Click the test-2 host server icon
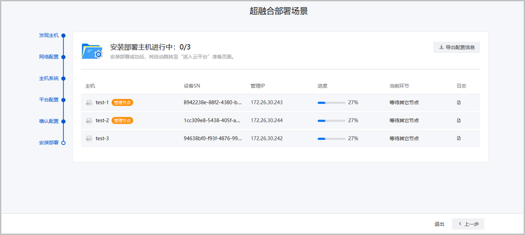 point(89,121)
